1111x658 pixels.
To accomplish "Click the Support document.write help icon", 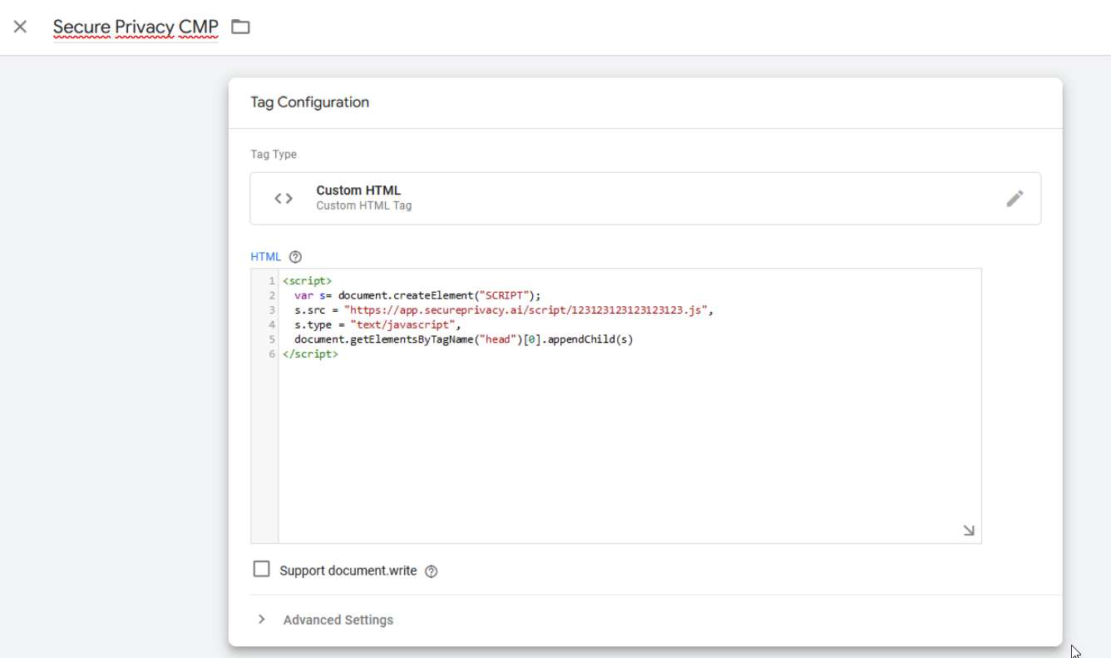I will pos(431,571).
